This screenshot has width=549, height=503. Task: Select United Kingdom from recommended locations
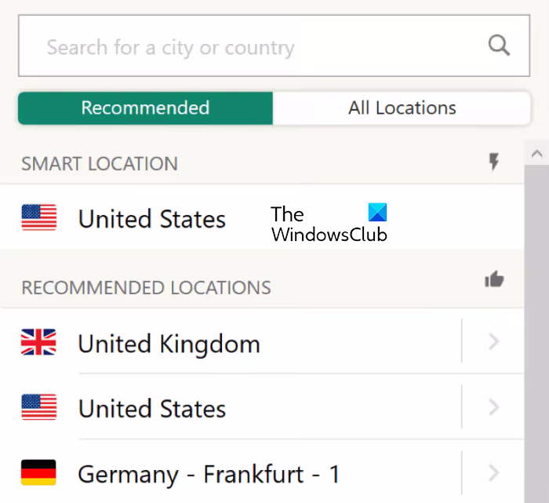coord(169,344)
